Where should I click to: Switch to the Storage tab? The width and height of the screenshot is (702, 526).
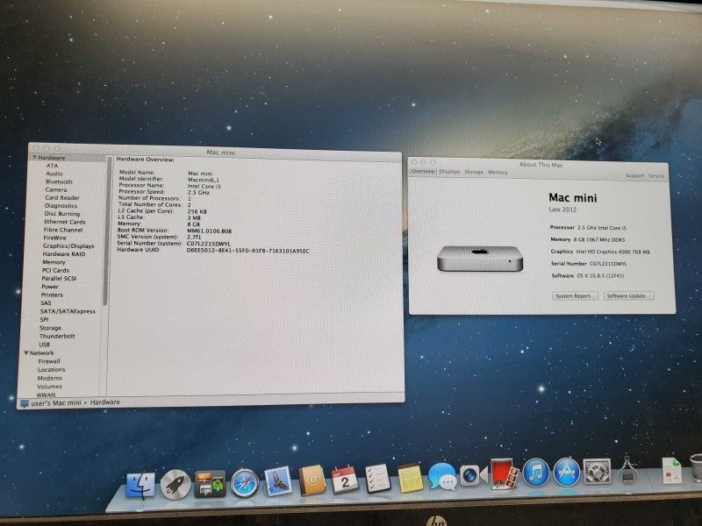pyautogui.click(x=474, y=172)
